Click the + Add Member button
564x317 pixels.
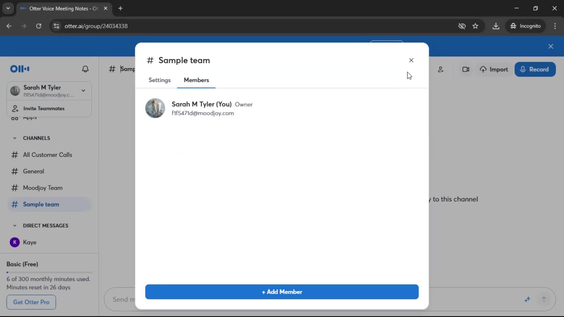click(x=282, y=292)
